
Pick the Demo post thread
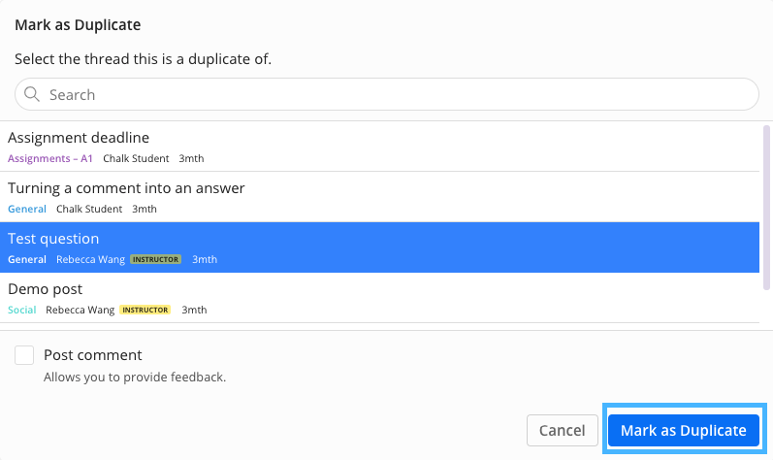tap(46, 289)
